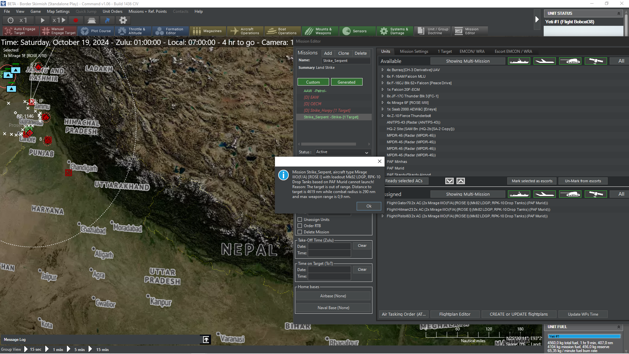Open game settings gear icon
This screenshot has height=354, width=629.
(x=123, y=20)
